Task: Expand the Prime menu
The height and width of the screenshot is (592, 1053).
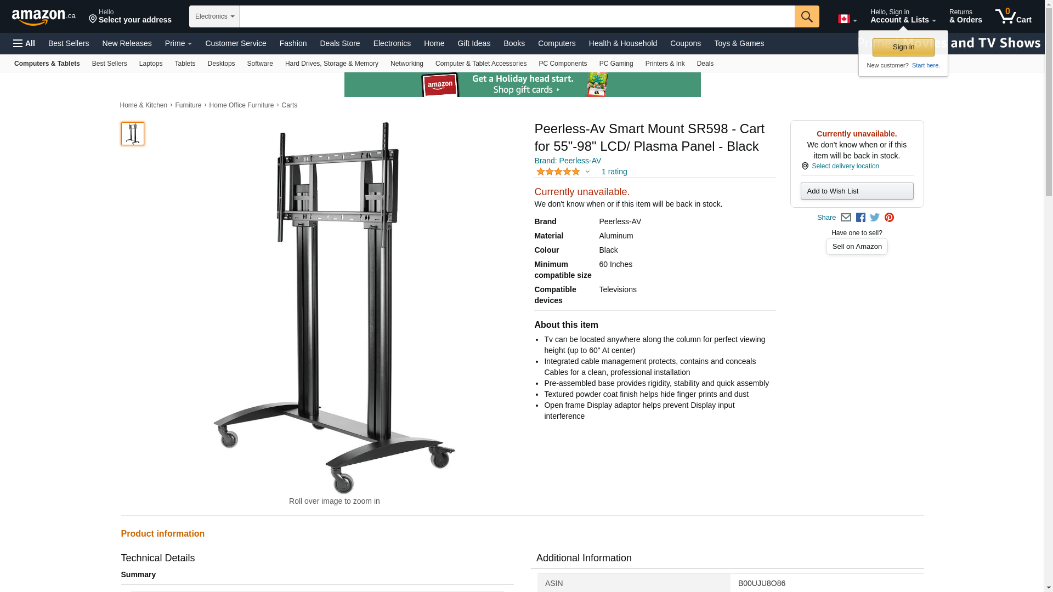Action: click(x=178, y=43)
